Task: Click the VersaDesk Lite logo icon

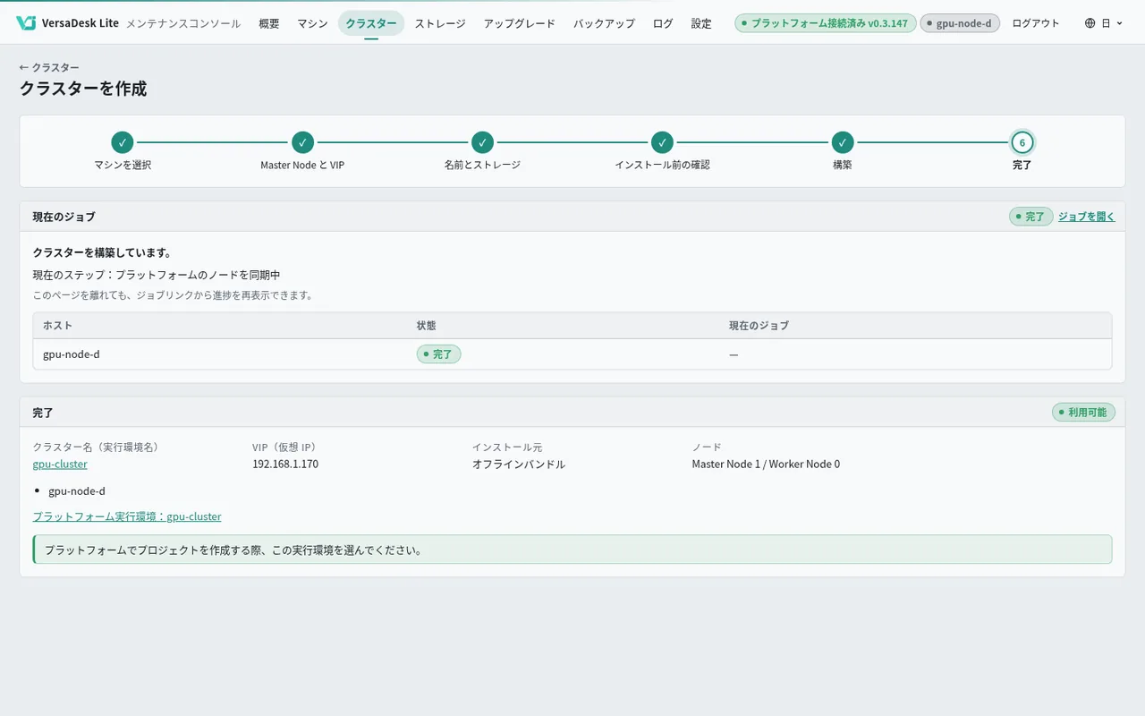Action: pyautogui.click(x=26, y=23)
